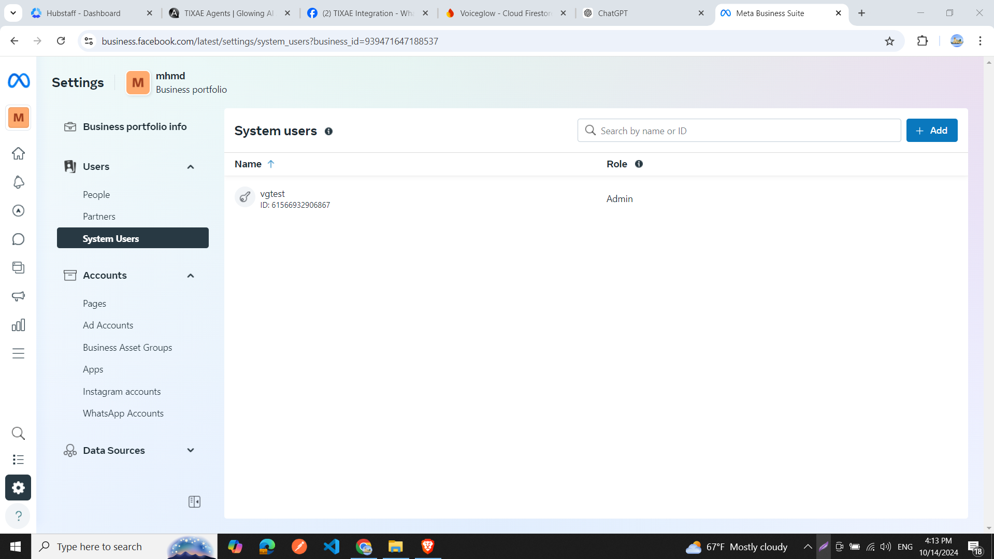Open the Insights bar chart icon
994x559 pixels.
coord(18,324)
